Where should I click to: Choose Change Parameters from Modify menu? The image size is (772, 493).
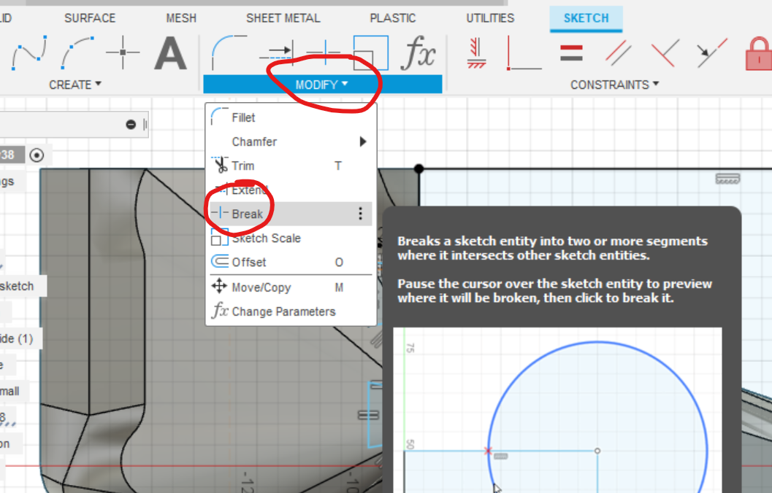point(291,311)
